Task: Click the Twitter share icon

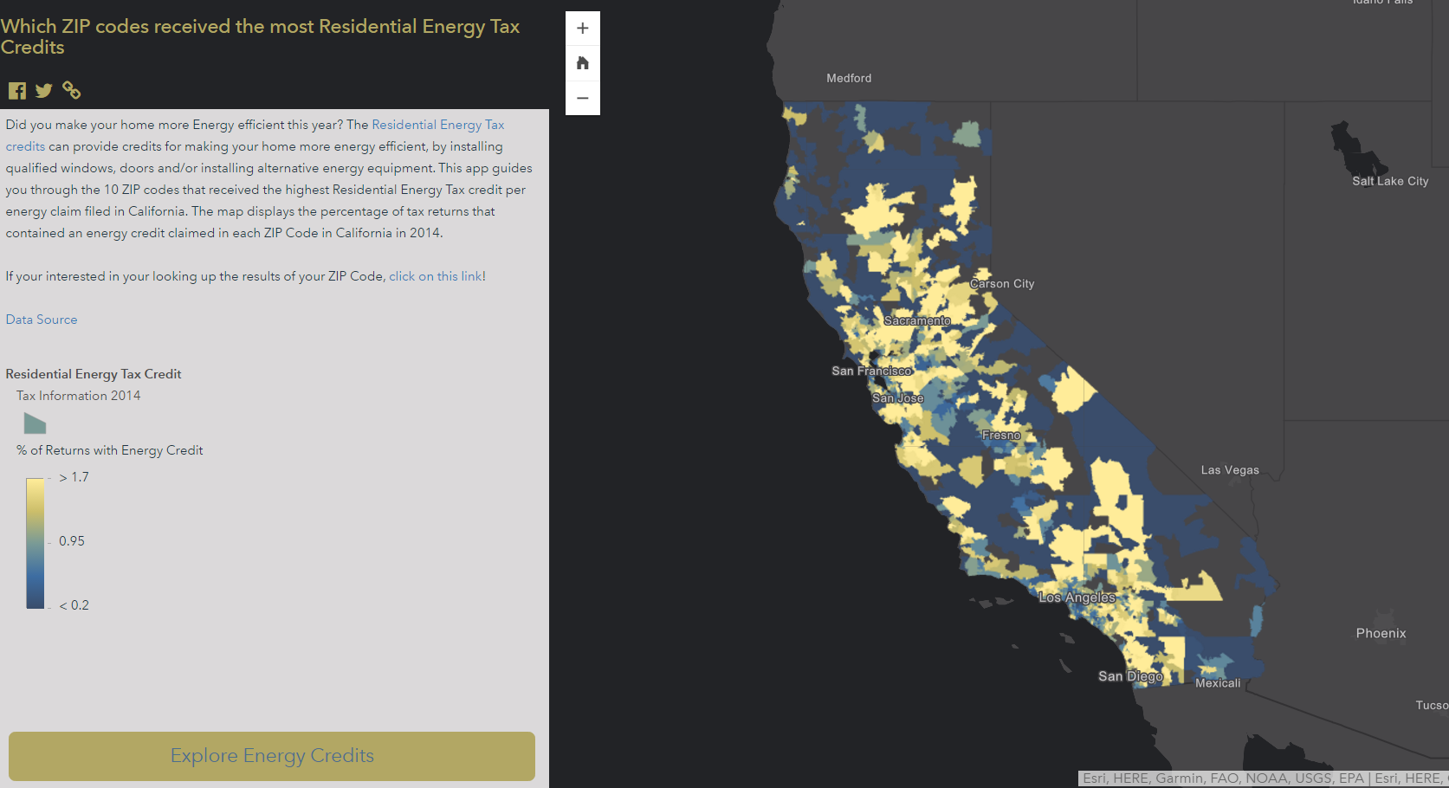Action: coord(44,91)
